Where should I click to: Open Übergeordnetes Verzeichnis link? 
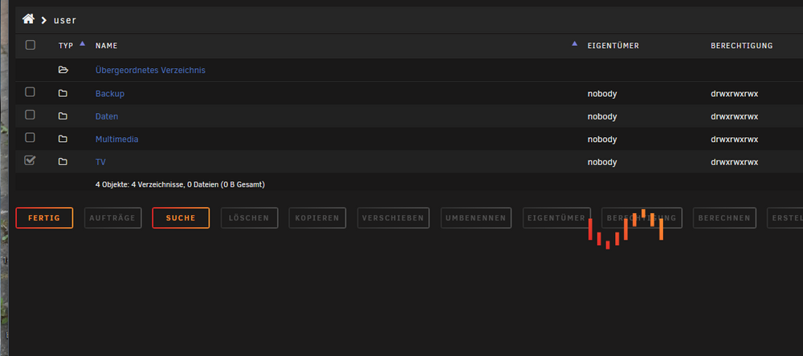point(151,70)
